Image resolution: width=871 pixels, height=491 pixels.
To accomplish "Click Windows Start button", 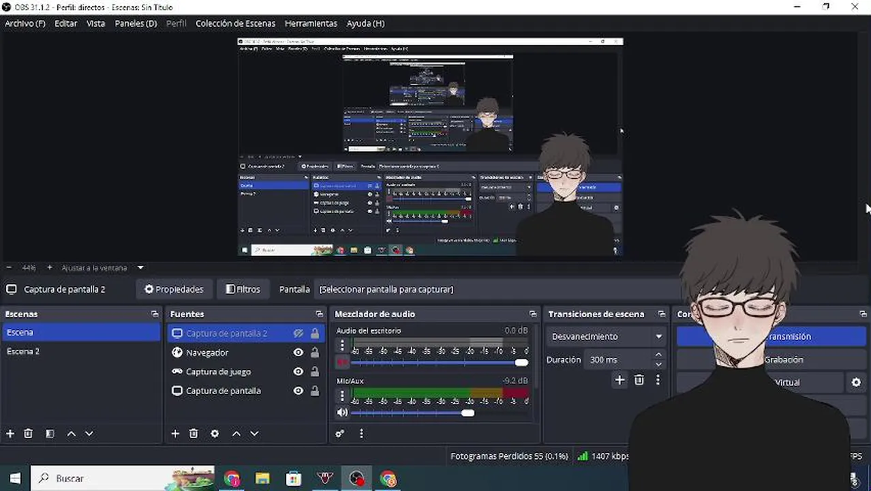I will click(15, 479).
